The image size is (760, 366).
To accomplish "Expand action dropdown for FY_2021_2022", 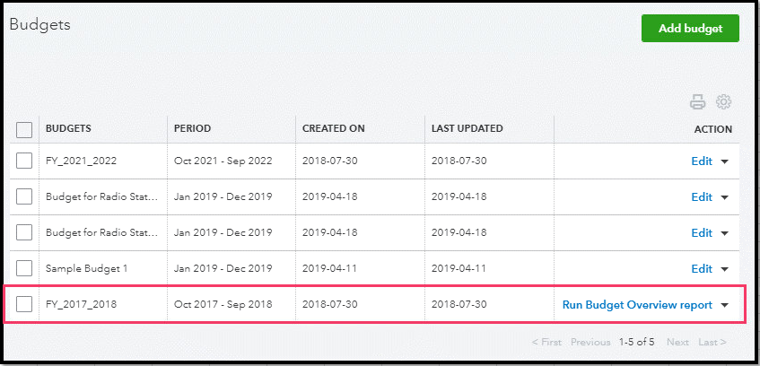I will (x=725, y=161).
